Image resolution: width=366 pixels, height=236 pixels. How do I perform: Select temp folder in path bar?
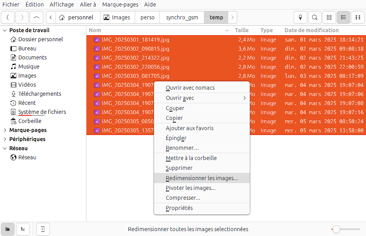point(216,17)
